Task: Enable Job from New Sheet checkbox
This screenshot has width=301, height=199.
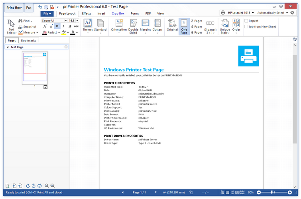Action: (246, 26)
